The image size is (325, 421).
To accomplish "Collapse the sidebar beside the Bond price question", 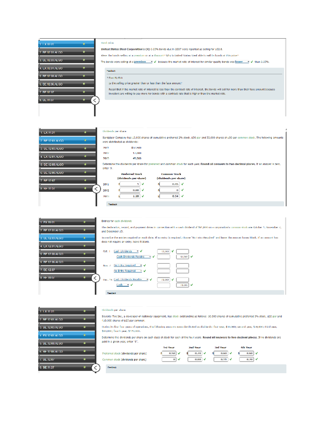I will [x=95, y=101].
